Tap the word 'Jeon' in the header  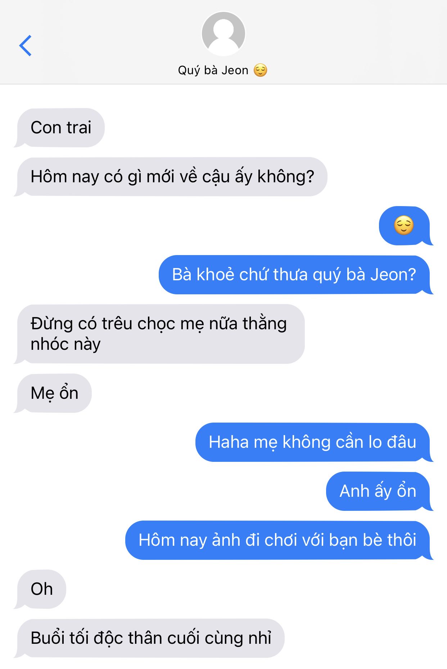coord(235,70)
